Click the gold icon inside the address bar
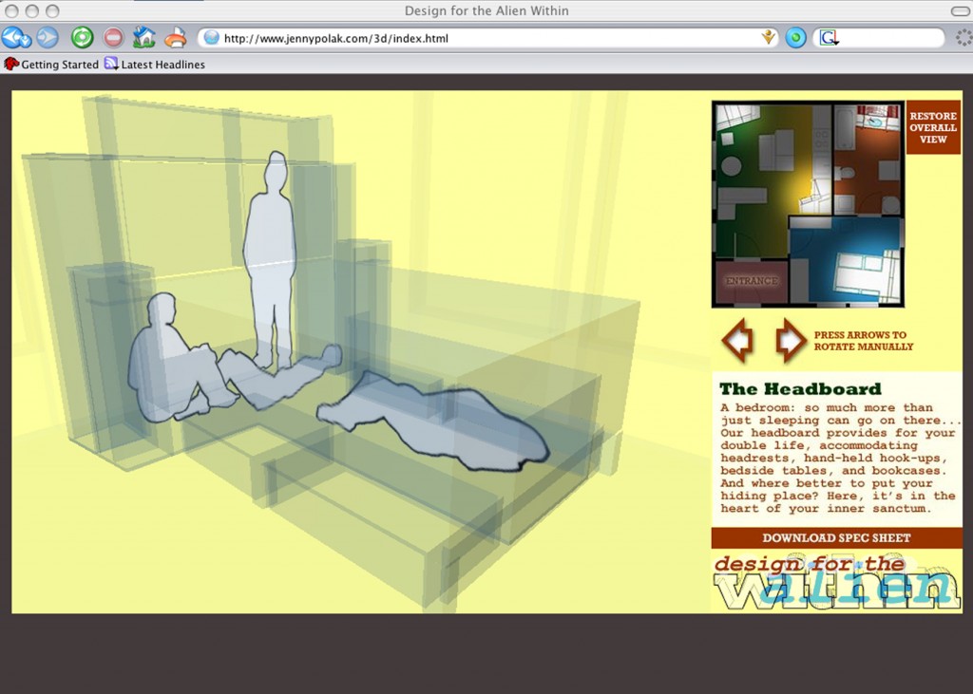The image size is (973, 694). tap(768, 38)
